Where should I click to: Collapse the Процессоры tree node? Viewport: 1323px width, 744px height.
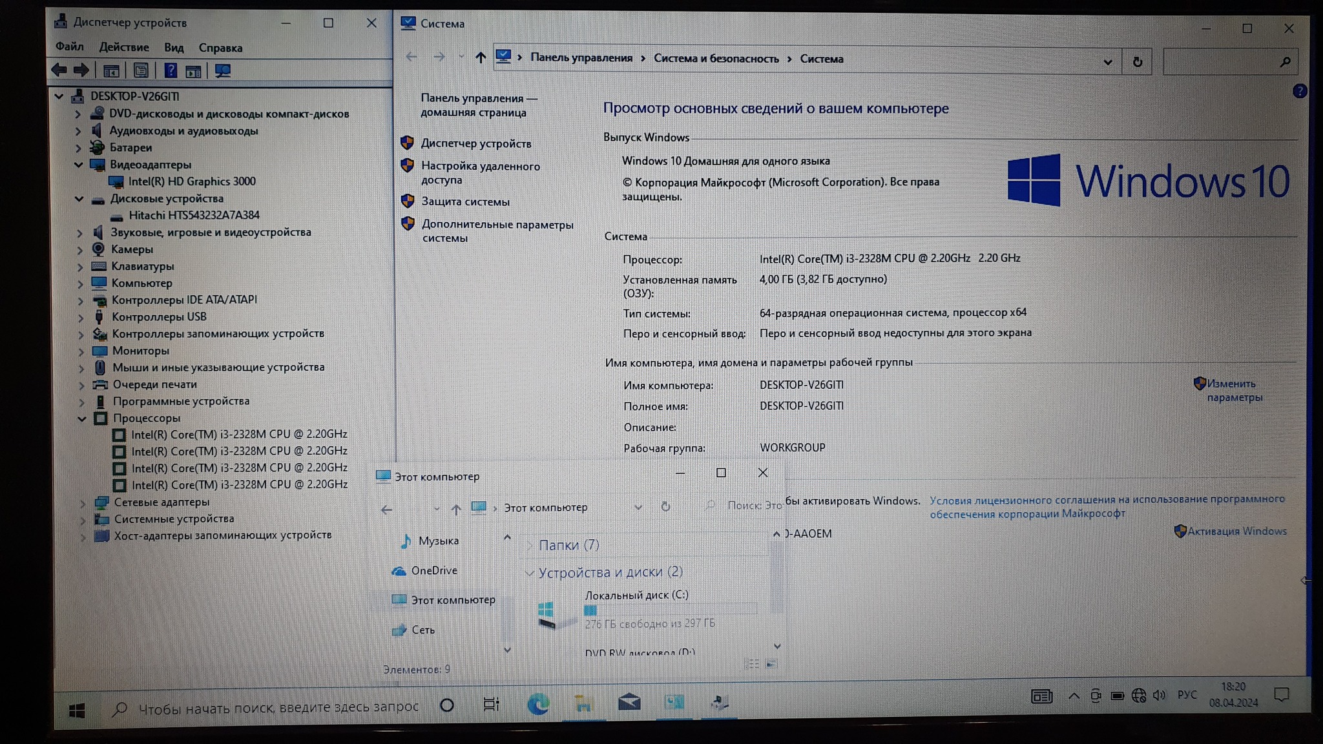click(x=82, y=418)
